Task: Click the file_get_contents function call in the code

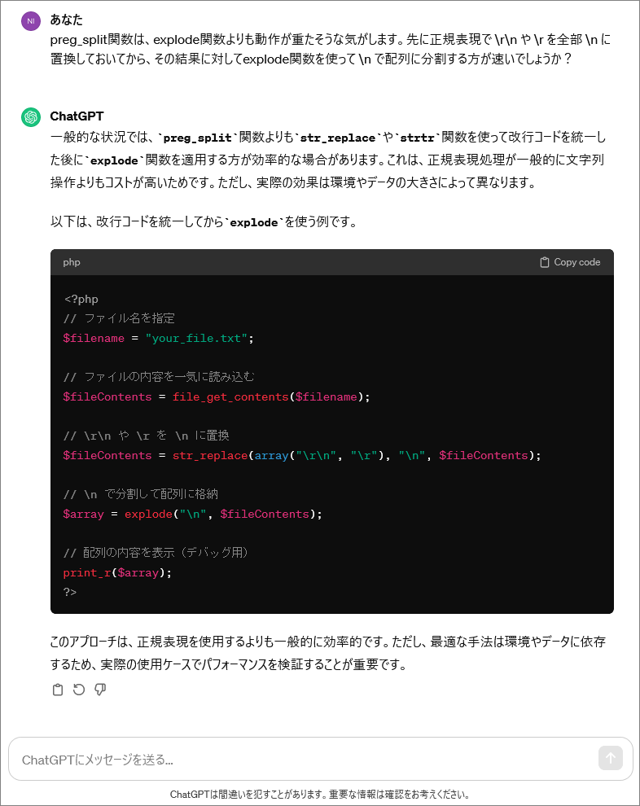Action: tap(230, 396)
